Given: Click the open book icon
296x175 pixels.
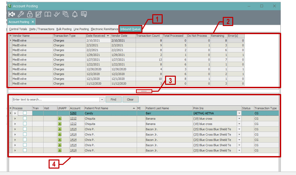Looking at the screenshot, I should (x=48, y=14).
